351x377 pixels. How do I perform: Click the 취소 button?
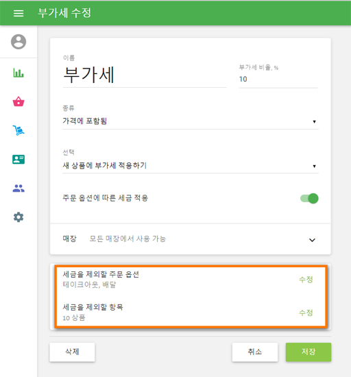coord(255,352)
